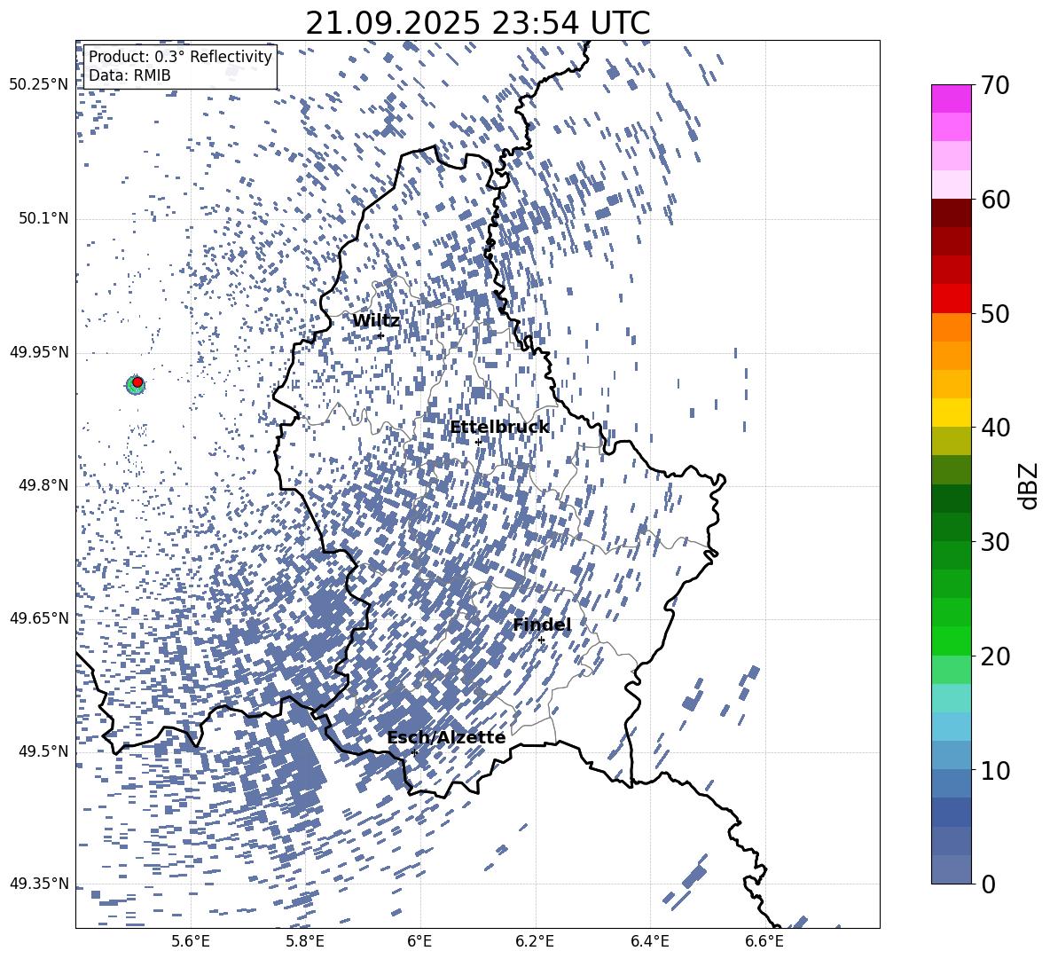This screenshot has height=959, width=1050.
Task: Click the 60 tick on the colorbar
Action: coord(994,200)
